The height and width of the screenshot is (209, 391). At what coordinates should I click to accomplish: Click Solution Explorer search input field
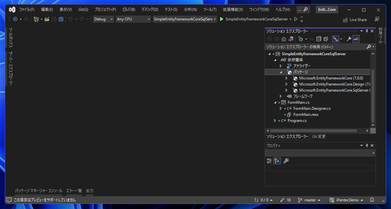click(315, 47)
